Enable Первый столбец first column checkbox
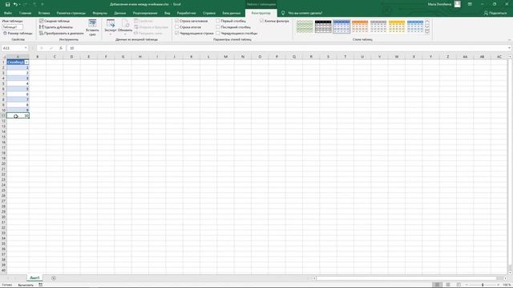This screenshot has width=513, height=288. (218, 21)
